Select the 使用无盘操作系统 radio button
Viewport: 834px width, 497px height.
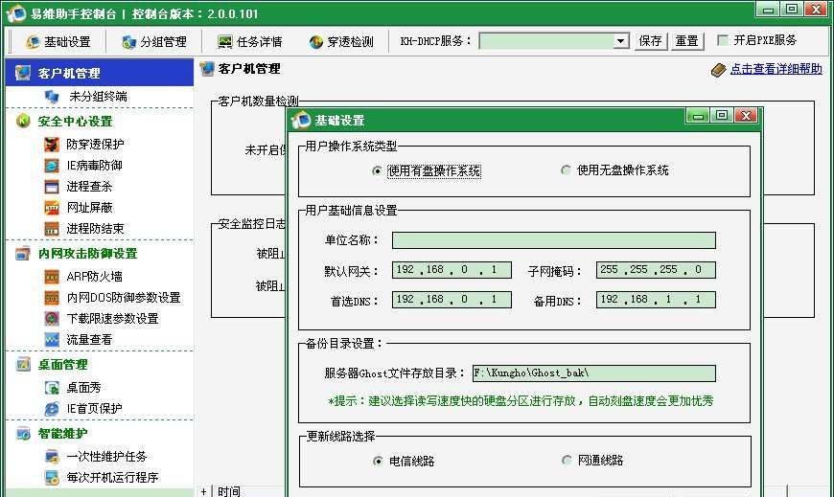566,170
